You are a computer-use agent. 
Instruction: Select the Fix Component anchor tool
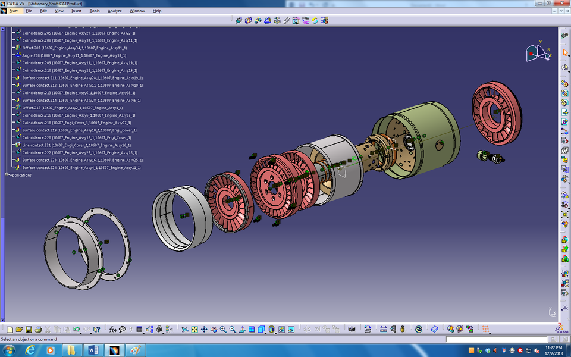click(277, 20)
